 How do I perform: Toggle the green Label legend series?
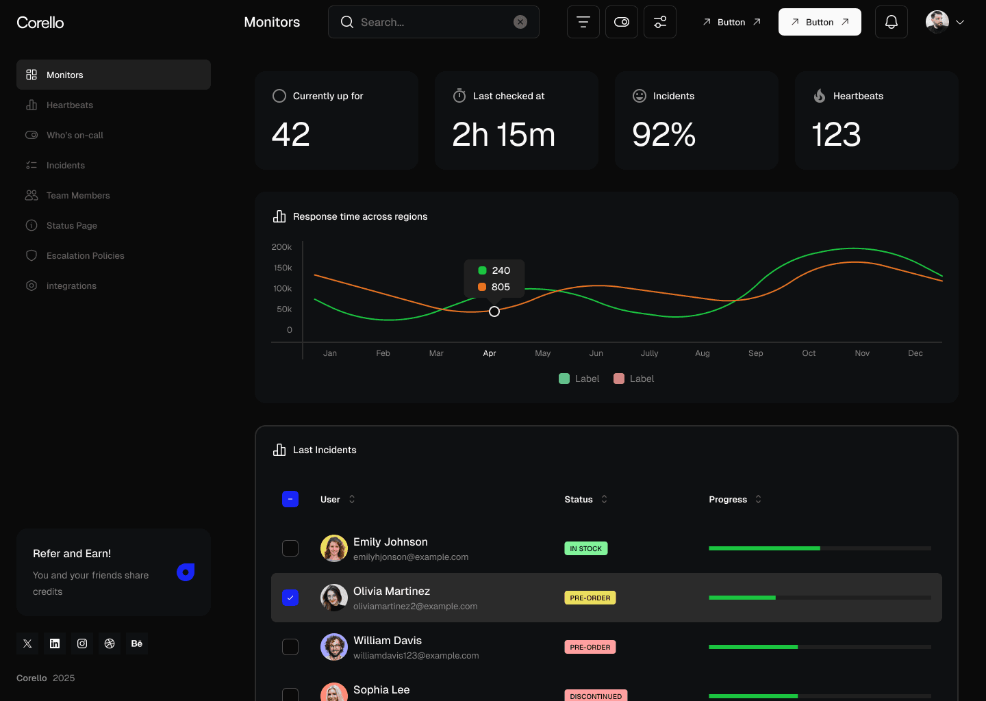[579, 379]
